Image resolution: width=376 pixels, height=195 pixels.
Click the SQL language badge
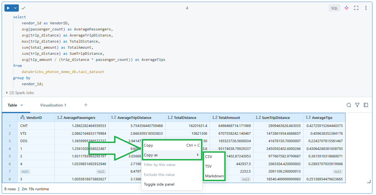click(334, 8)
